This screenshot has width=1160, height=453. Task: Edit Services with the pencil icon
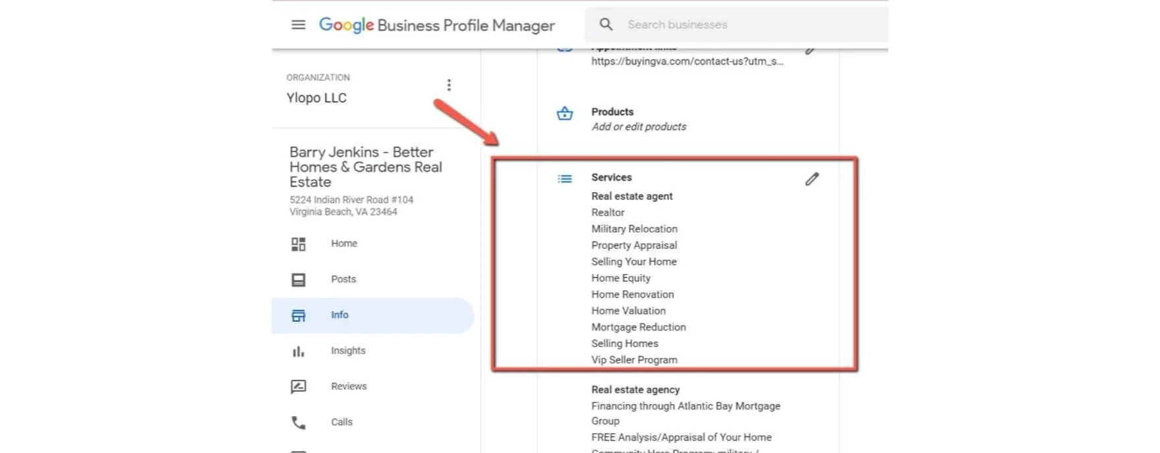point(812,179)
